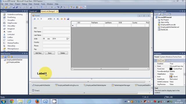Select EmployeeInfoDataSet in the component tray

(41, 85)
